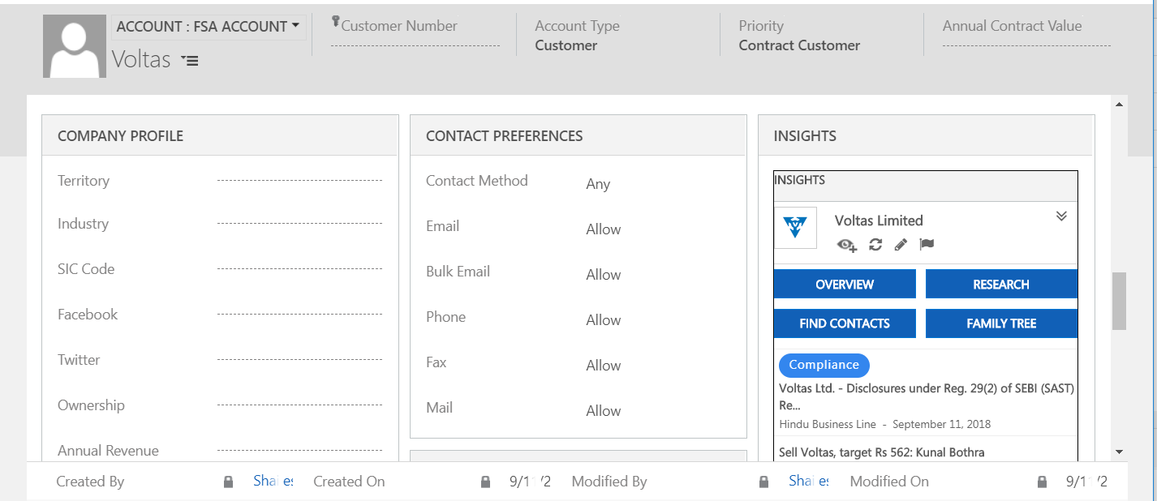Open the FAMILY TREE tab in Insights

coord(1001,323)
